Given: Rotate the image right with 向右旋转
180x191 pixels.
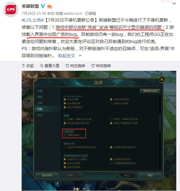Looking at the screenshot, I should click(101, 66).
